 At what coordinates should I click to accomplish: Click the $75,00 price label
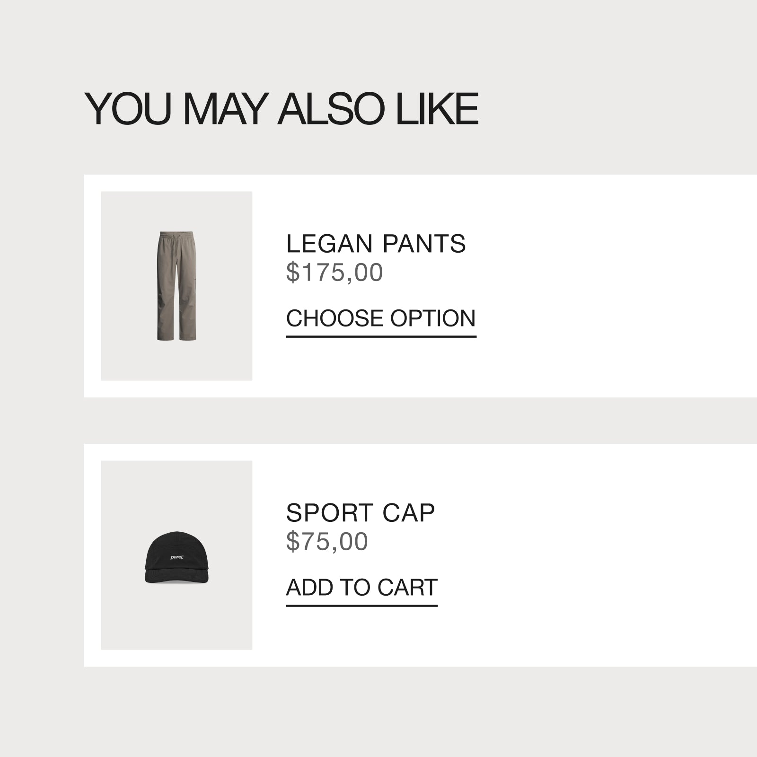click(326, 542)
